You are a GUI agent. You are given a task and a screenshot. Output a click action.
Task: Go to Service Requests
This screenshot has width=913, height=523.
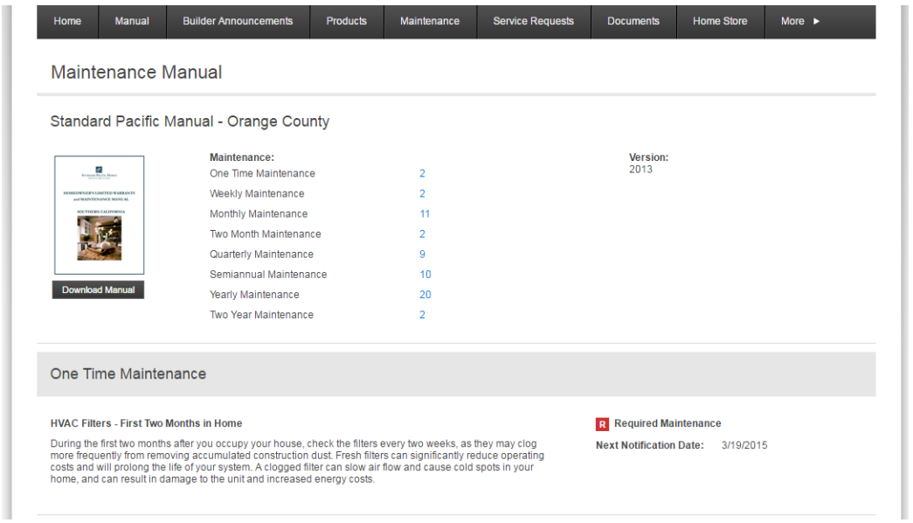pyautogui.click(x=533, y=21)
